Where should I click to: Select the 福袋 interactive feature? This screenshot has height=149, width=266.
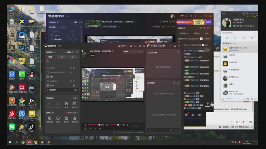point(66,105)
